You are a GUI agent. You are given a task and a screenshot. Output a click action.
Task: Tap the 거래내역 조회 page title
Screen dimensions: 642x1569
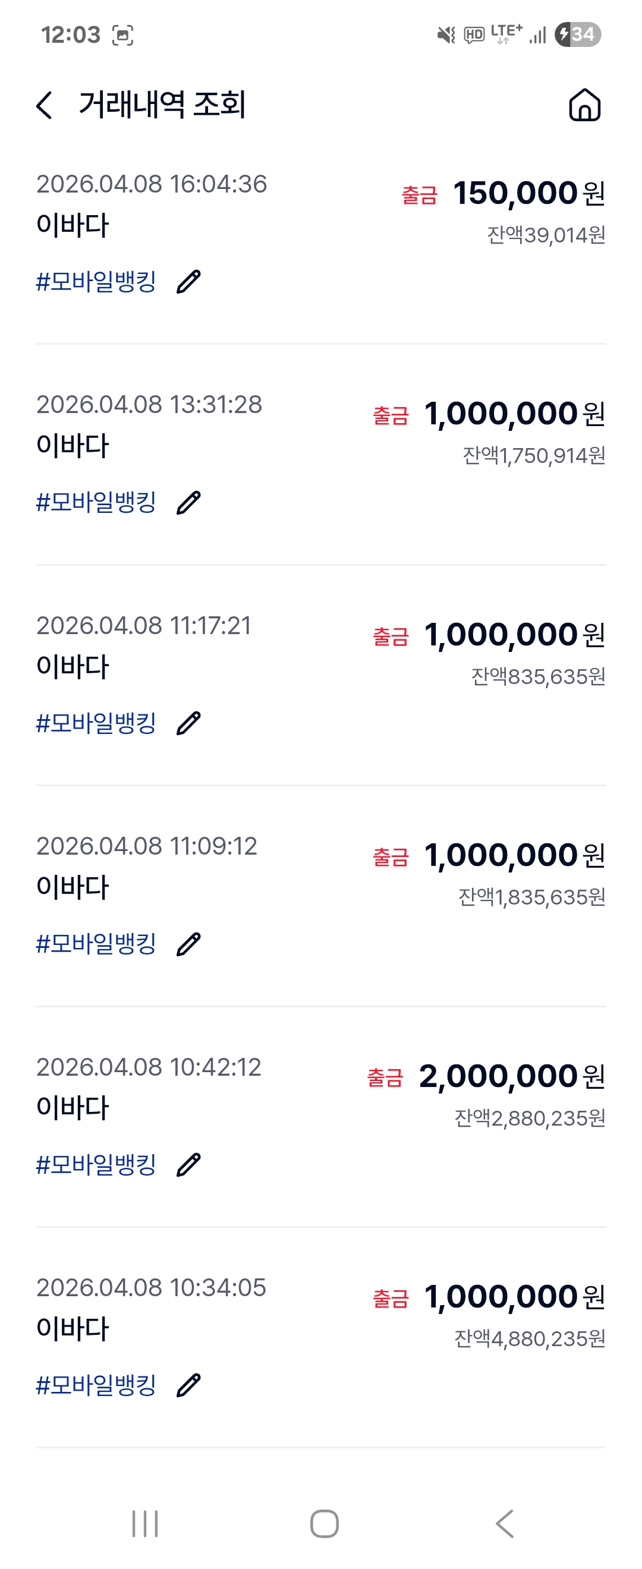click(162, 105)
